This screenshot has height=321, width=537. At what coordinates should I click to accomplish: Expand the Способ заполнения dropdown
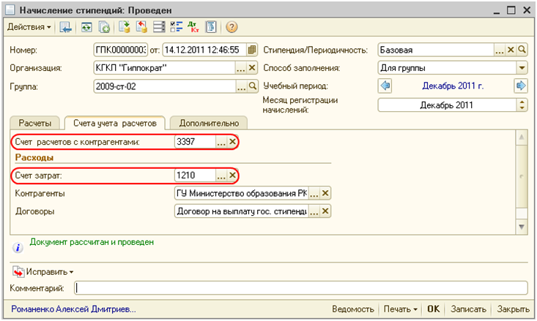(522, 68)
